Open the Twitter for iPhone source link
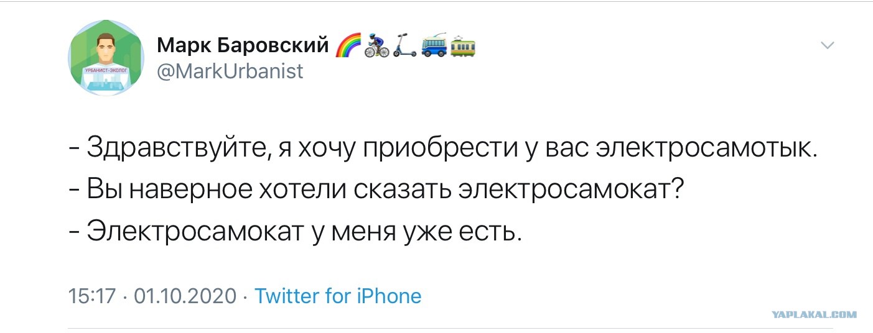The width and height of the screenshot is (873, 333). [338, 296]
